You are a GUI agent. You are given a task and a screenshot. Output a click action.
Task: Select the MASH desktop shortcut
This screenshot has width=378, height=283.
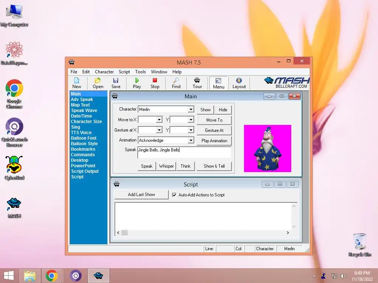(14, 208)
